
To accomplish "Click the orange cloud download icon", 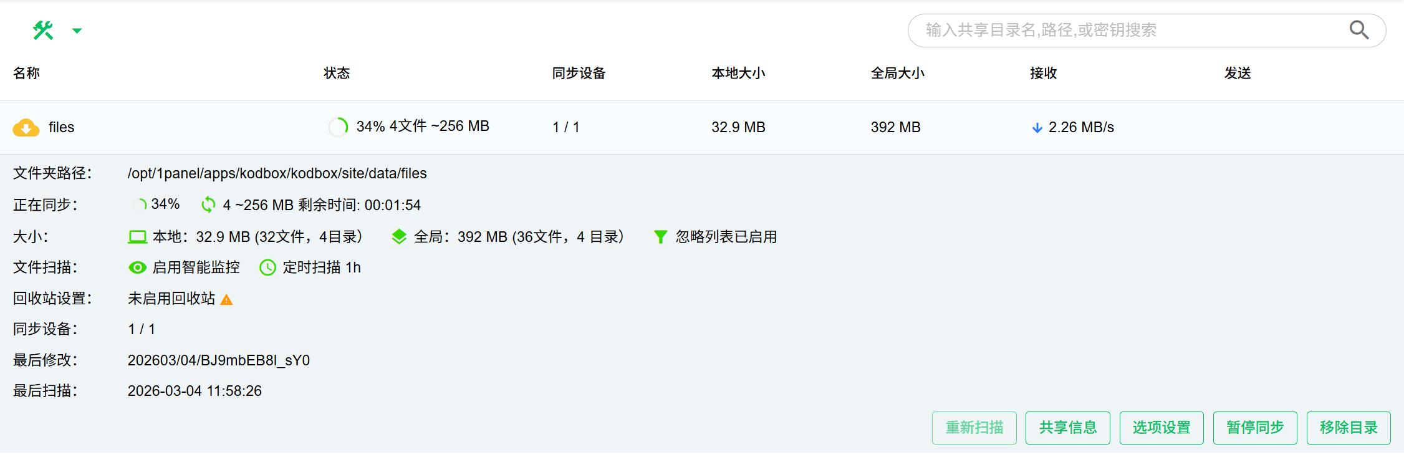I will (x=26, y=127).
